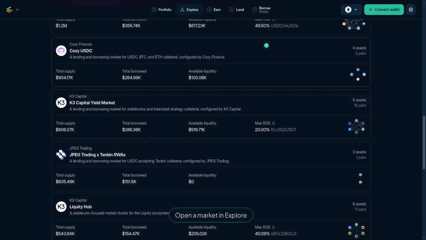Go to the Portfolio tab
This screenshot has height=240, width=426.
pyautogui.click(x=162, y=10)
